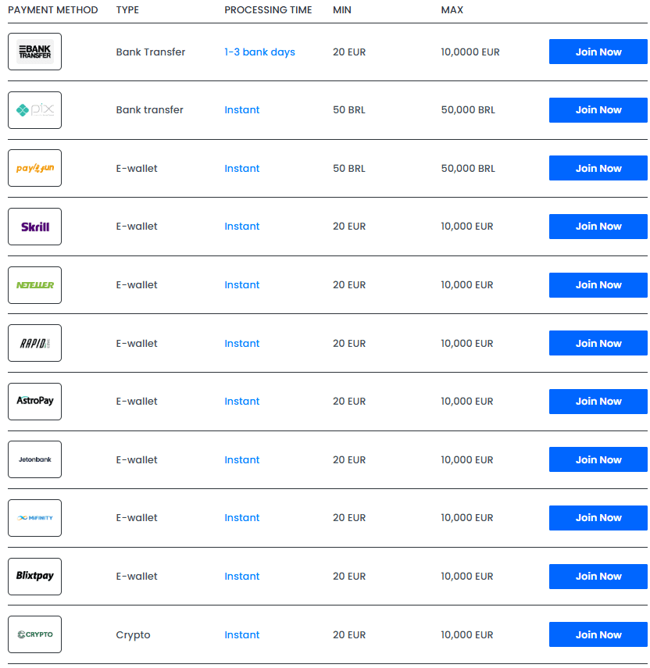The width and height of the screenshot is (650, 668).
Task: Click the Bank Transfer logo icon
Action: pos(34,52)
